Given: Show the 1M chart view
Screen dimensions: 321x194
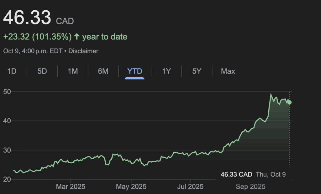Looking at the screenshot, I should (x=73, y=71).
